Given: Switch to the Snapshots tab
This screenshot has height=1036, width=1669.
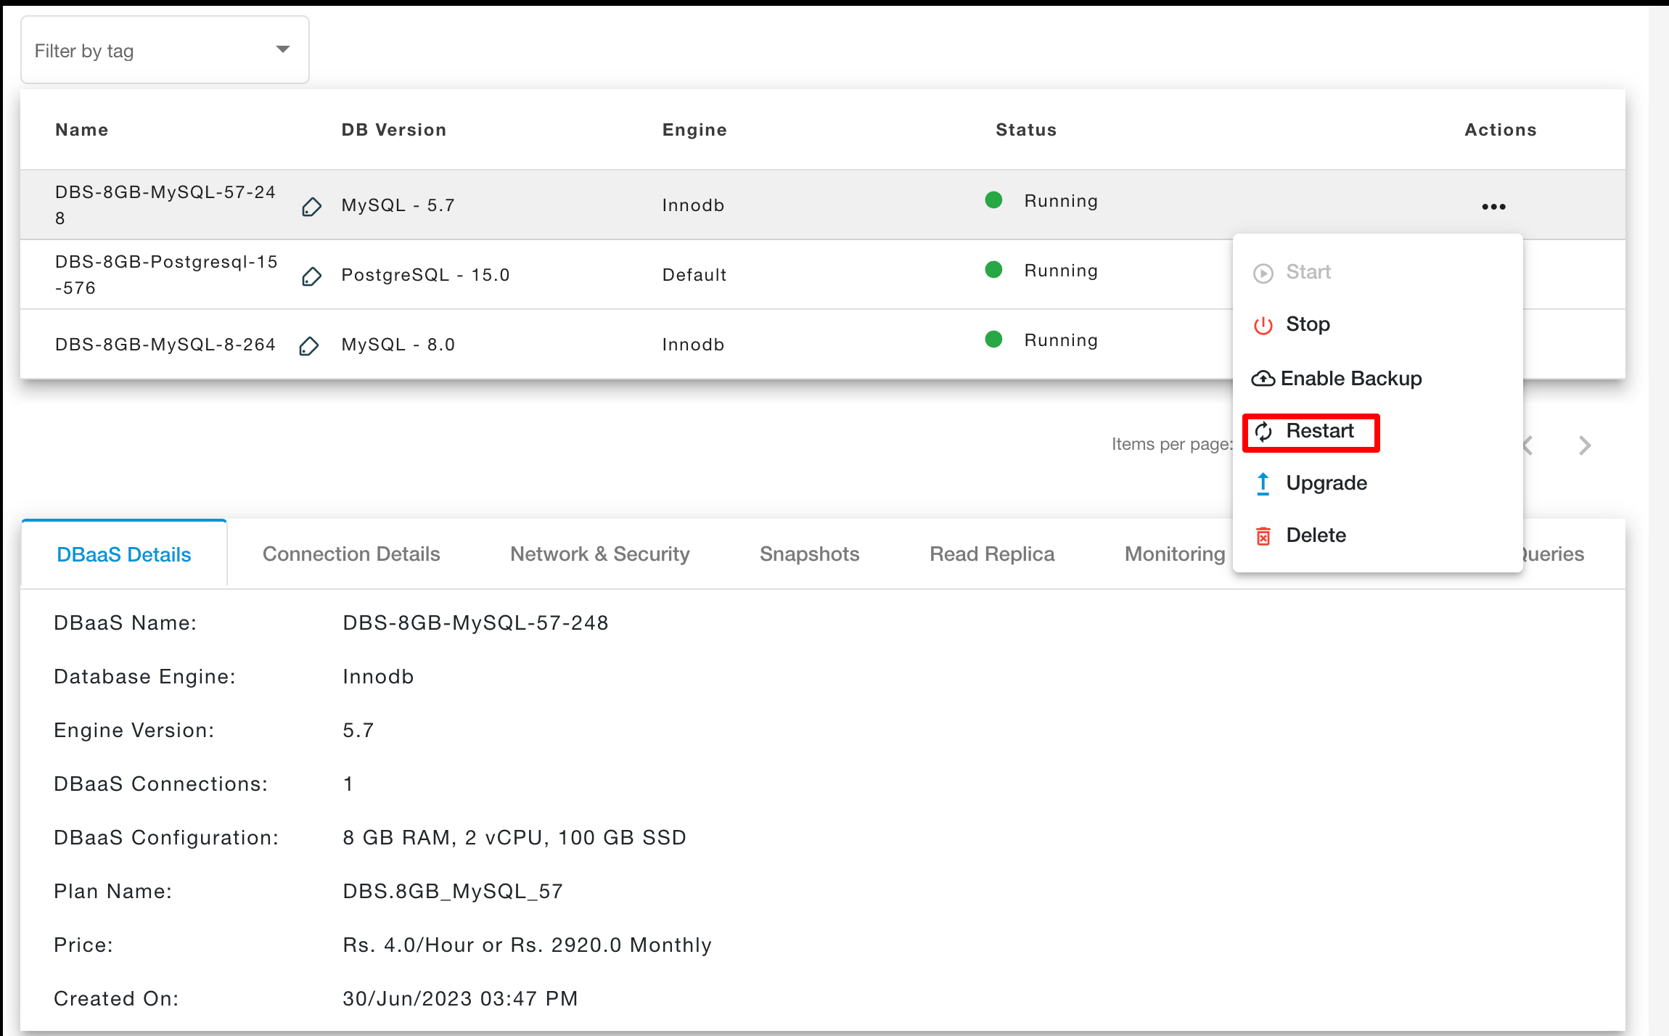Looking at the screenshot, I should 809,554.
